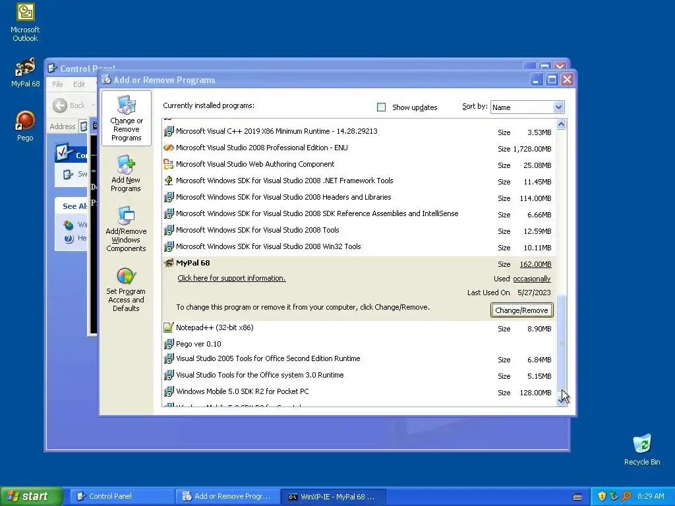
Task: Click the program list scroll down arrow
Action: pyautogui.click(x=562, y=401)
